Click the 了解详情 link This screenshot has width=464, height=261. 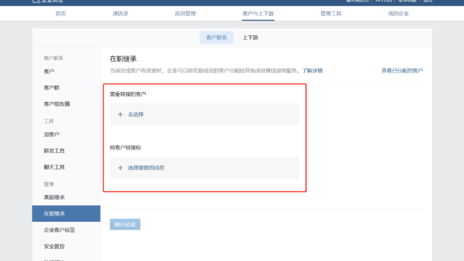coord(312,71)
